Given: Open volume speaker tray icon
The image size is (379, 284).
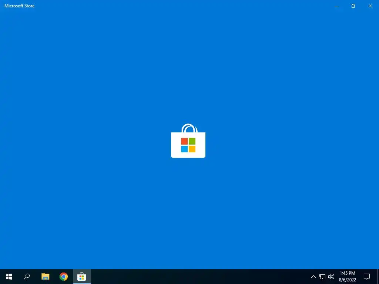Looking at the screenshot, I should 331,277.
